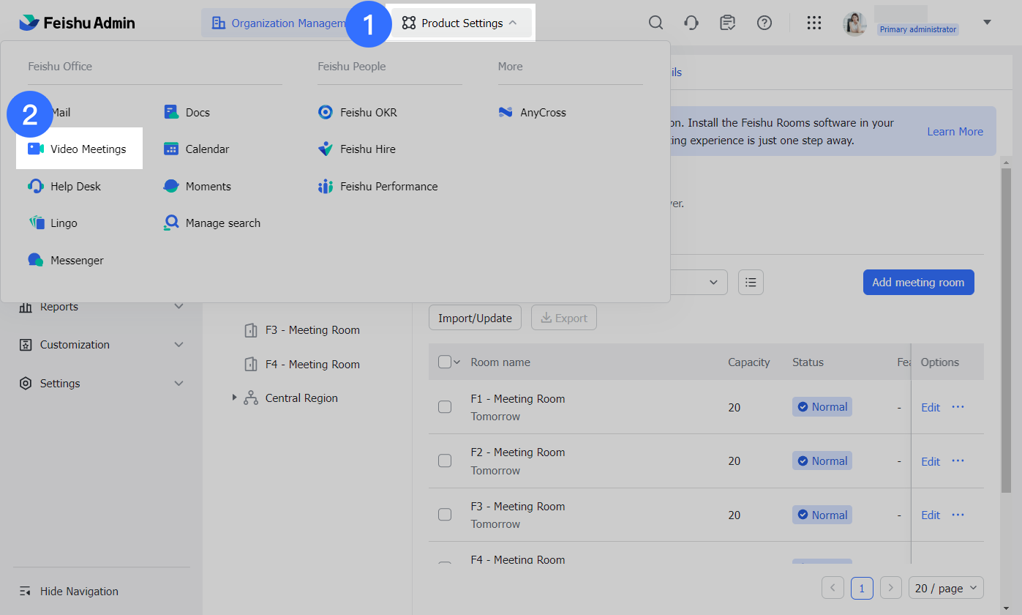
Task: Open the customer support headset icon
Action: (x=691, y=23)
